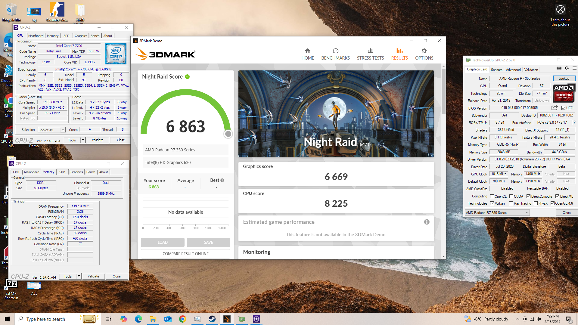578x325 pixels.
Task: Click the Night Raid benchmark thumbnail
Action: [x=336, y=114]
